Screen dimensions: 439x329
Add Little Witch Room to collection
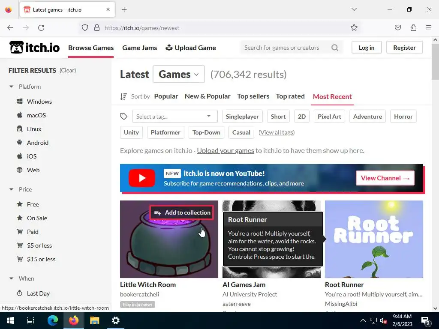(x=182, y=212)
